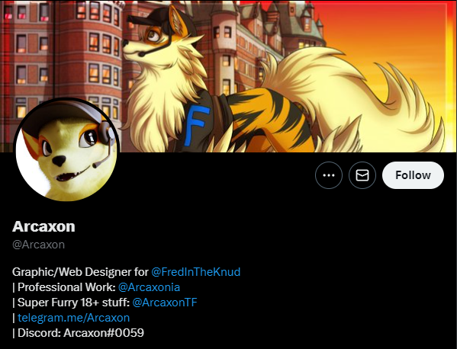Click the envelope message icon
Viewport: 457px width, 349px height.
pyautogui.click(x=362, y=175)
